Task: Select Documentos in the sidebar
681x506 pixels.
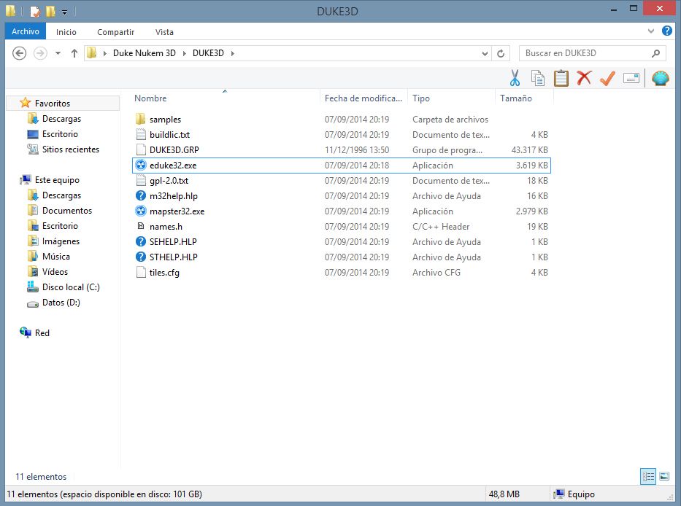Action: (x=67, y=211)
